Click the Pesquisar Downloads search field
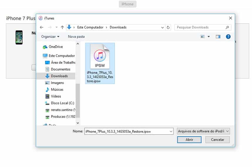252x167 pixels. (203, 27)
